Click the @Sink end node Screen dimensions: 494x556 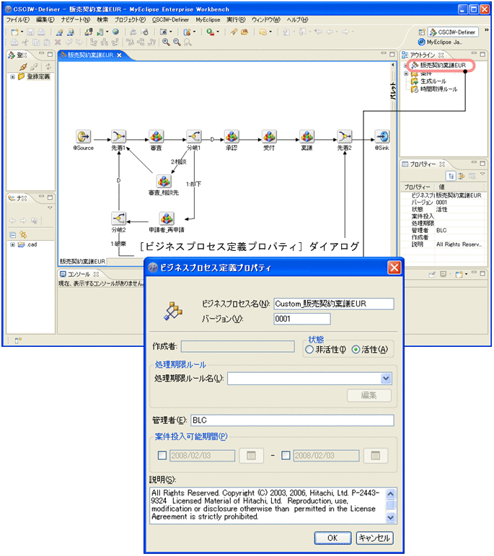pos(382,137)
